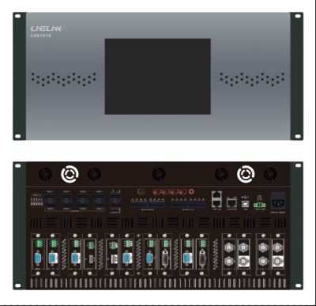Click the left speaker grille dots on front

click(63, 79)
